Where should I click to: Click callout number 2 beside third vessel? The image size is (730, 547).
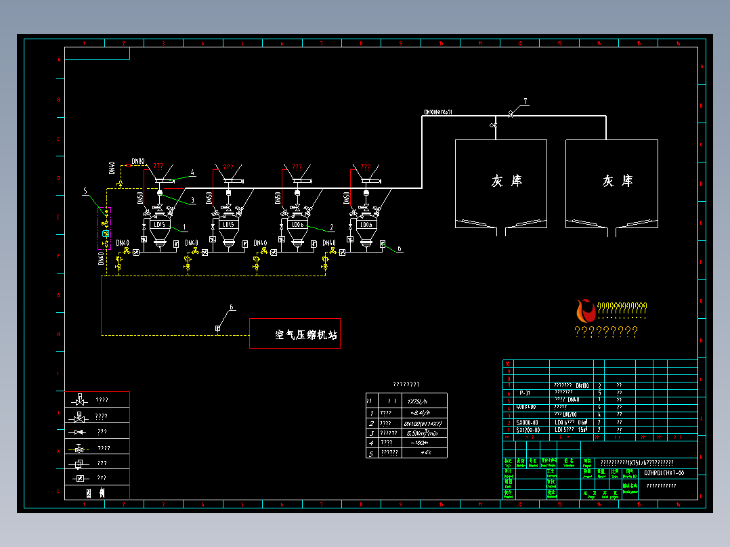(332, 227)
